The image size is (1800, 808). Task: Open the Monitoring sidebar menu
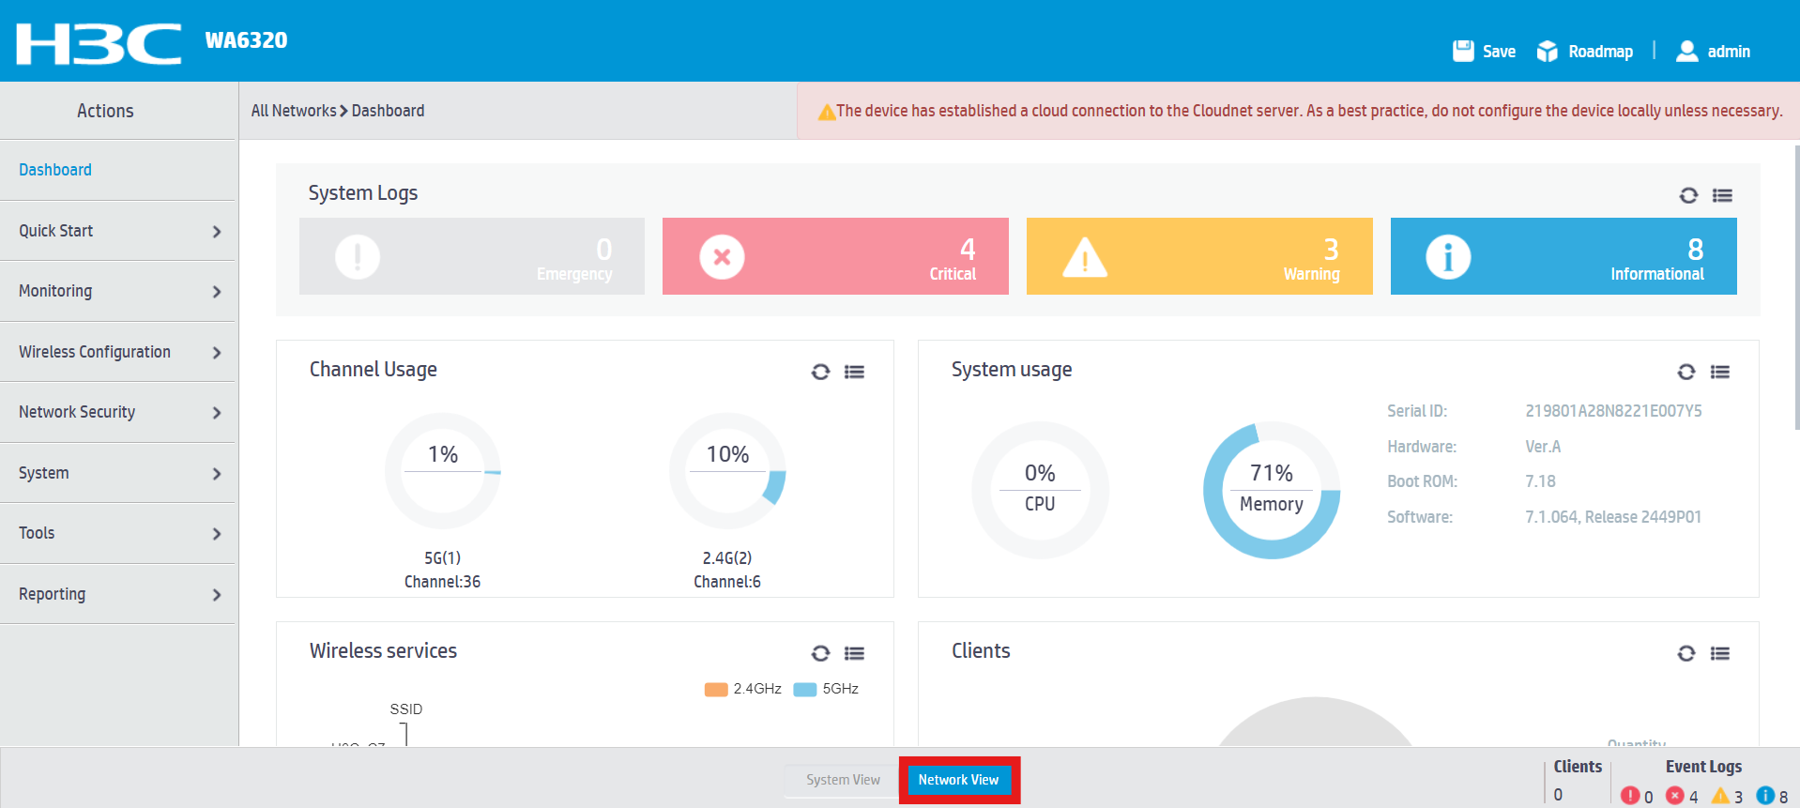pos(117,291)
